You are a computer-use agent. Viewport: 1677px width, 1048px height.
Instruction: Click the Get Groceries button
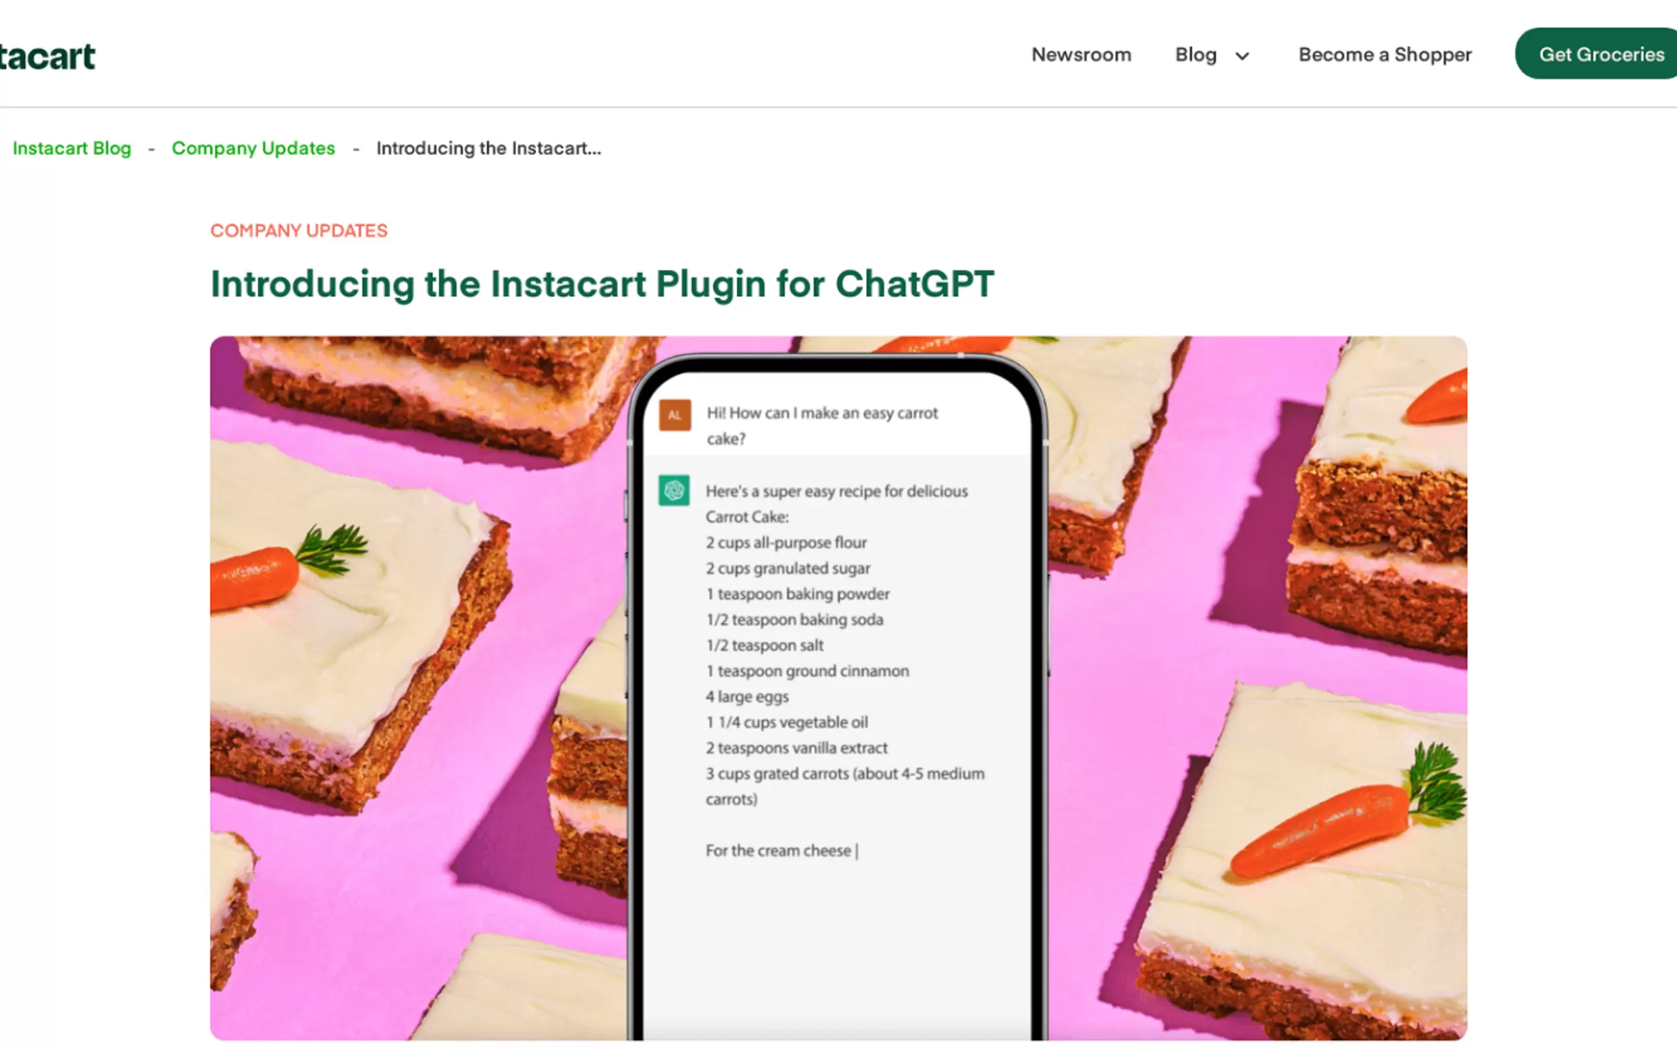pos(1596,54)
